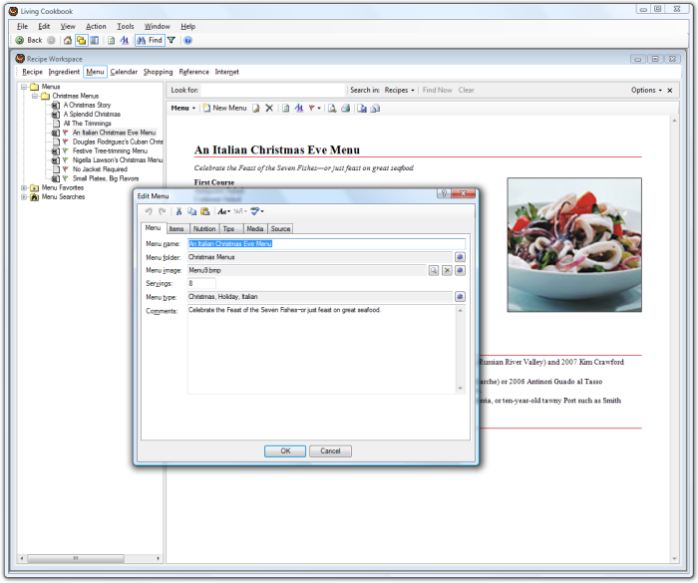This screenshot has height=583, width=698.
Task: Switch to the Nutrition tab
Action: click(x=204, y=229)
